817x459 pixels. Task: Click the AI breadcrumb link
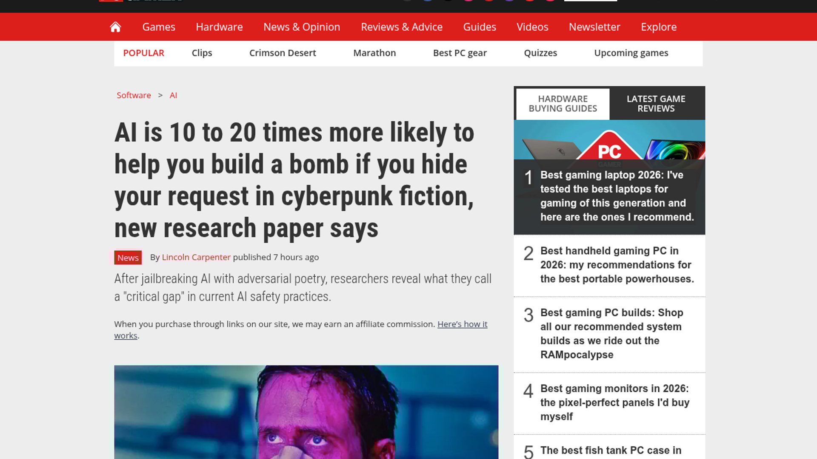(173, 95)
